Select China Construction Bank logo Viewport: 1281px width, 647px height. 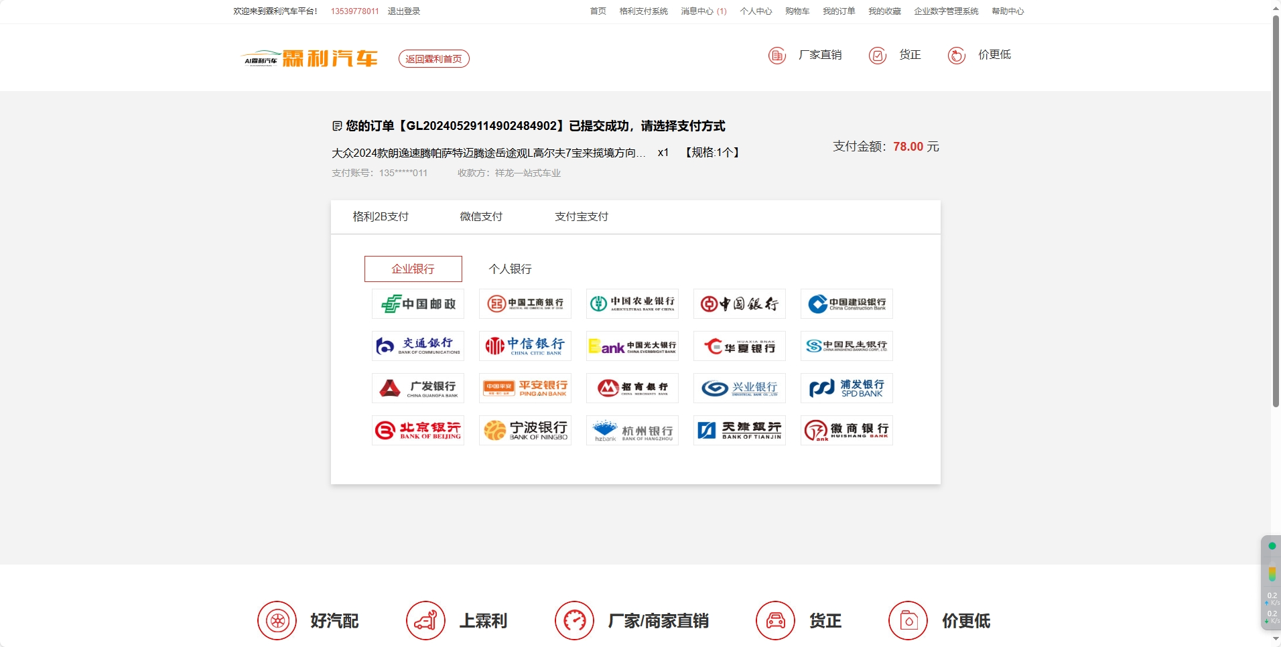[847, 303]
